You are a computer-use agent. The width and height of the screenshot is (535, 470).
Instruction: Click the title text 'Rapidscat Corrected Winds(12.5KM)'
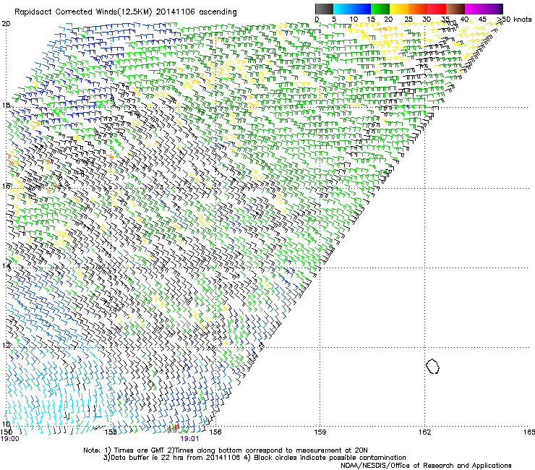coord(83,12)
